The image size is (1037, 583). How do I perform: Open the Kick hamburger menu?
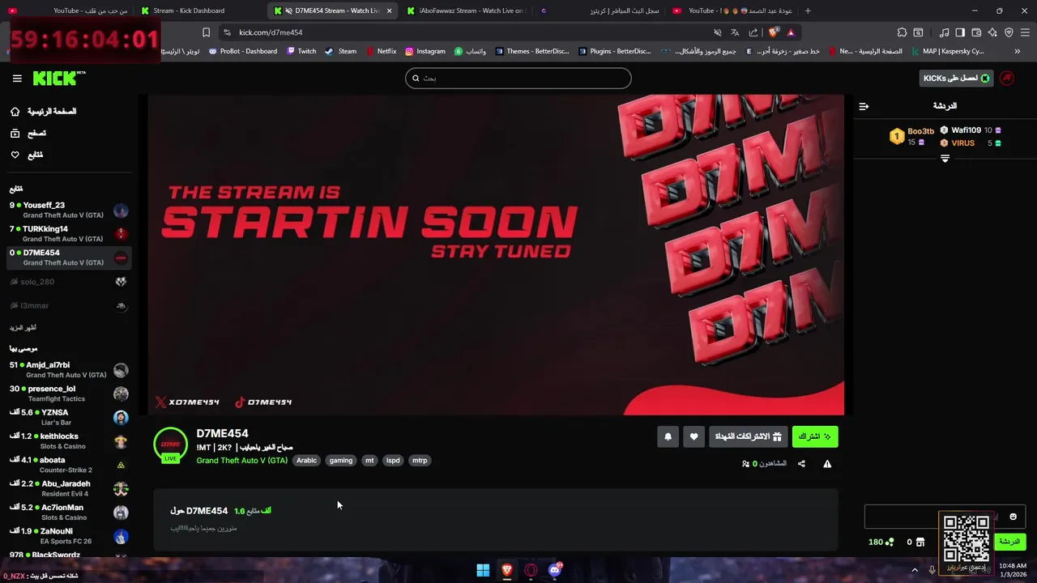(17, 79)
